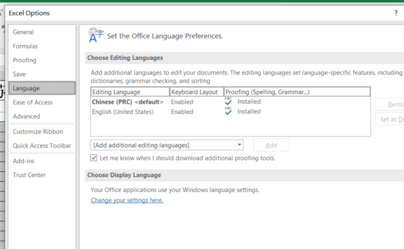Click the English proofing installed checkmark icon
This screenshot has height=249, width=404.
(228, 112)
